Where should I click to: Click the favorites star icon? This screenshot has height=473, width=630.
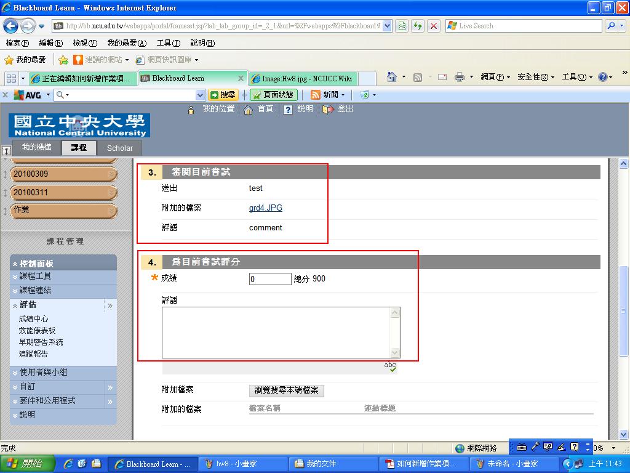coord(9,60)
